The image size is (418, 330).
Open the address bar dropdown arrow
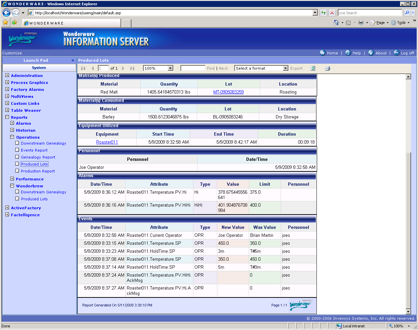315,13
